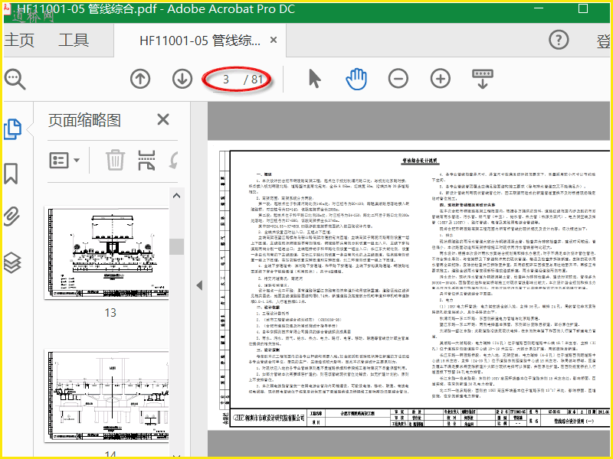The width and height of the screenshot is (613, 459).
Task: Switch to the 工具 tab
Action: [74, 40]
